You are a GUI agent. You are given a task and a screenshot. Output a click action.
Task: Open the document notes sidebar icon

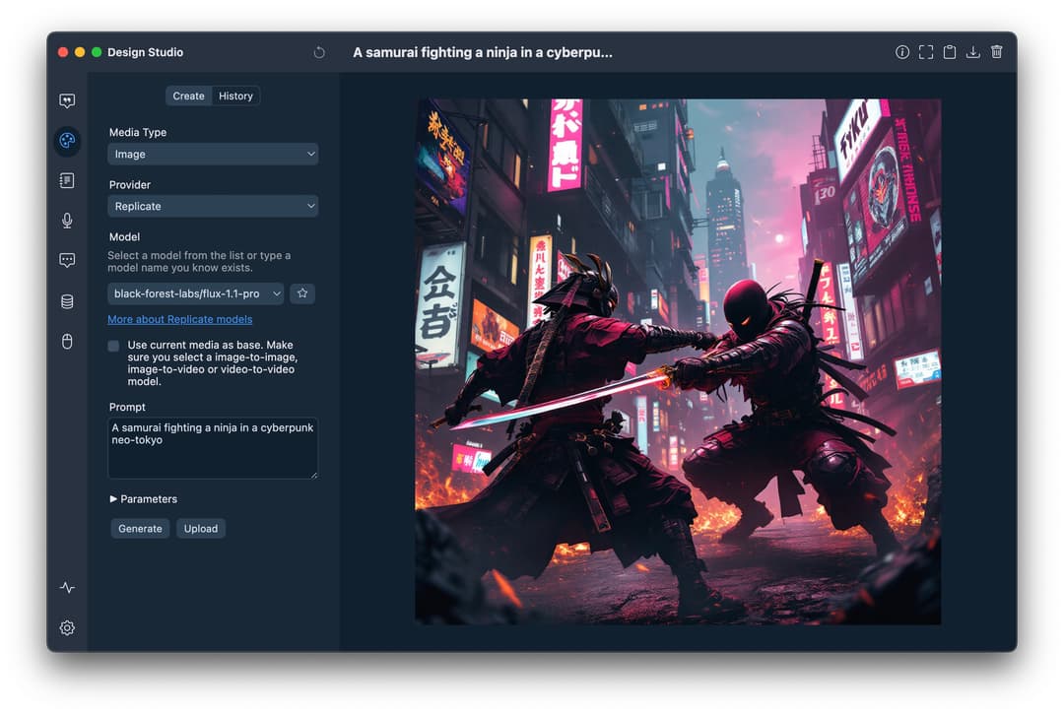(x=67, y=180)
